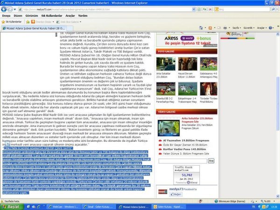Open the Güvenlik command bar dropdown
The image size is (280, 210).
[249, 28]
